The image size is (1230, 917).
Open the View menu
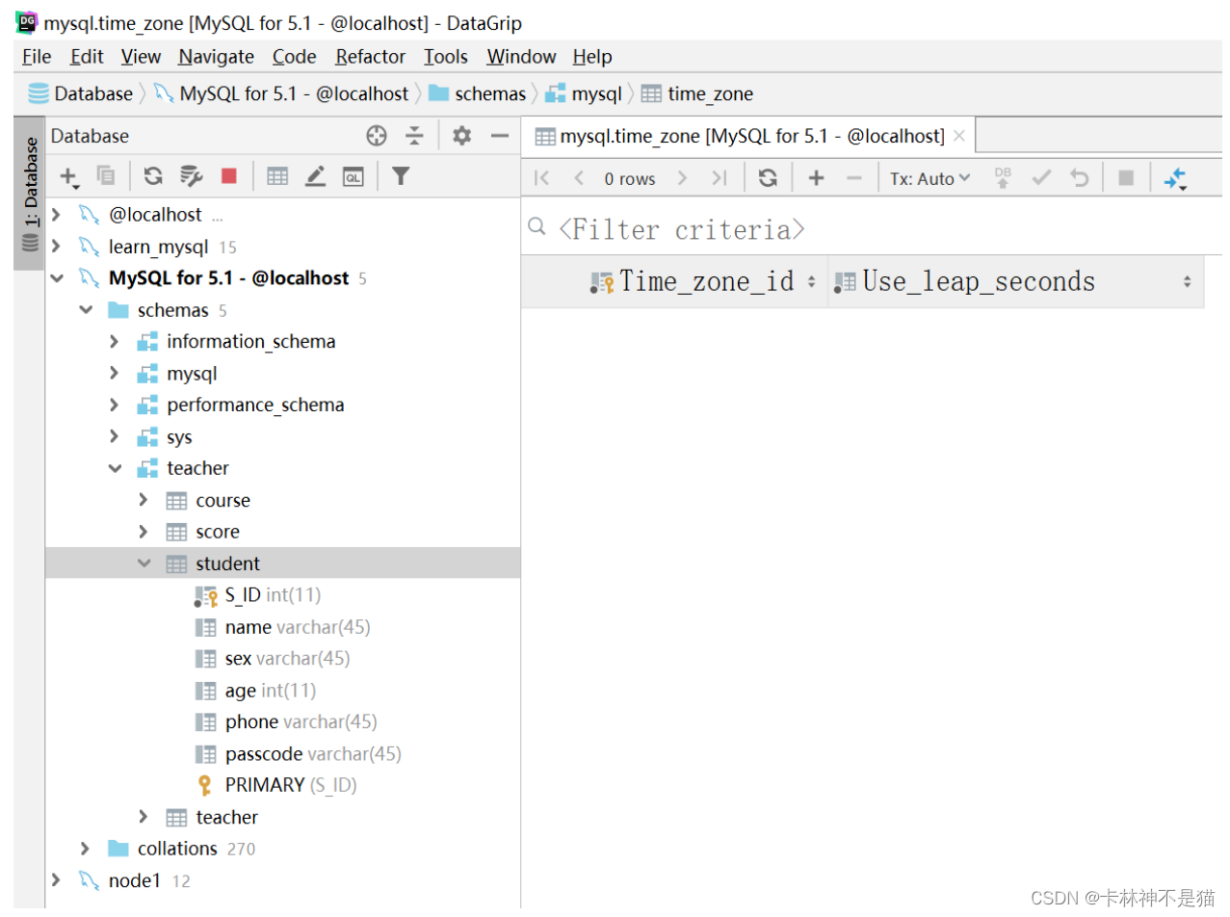[141, 57]
